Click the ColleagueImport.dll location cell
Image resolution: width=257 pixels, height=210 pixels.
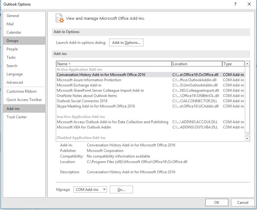tap(196, 90)
